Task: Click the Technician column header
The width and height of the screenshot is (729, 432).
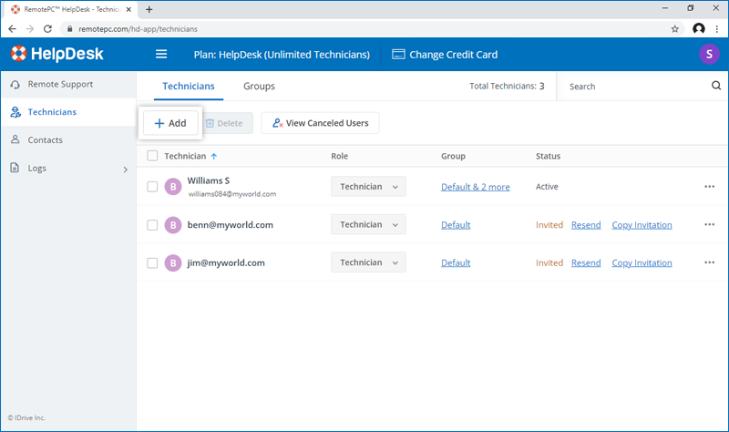Action: (185, 156)
